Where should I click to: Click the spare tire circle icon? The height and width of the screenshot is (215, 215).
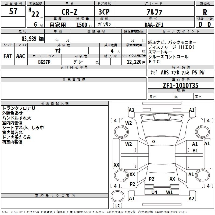117,196
